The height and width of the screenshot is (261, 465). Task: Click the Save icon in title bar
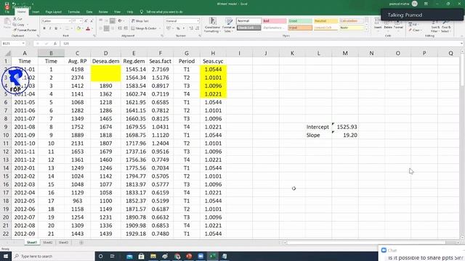click(7, 4)
